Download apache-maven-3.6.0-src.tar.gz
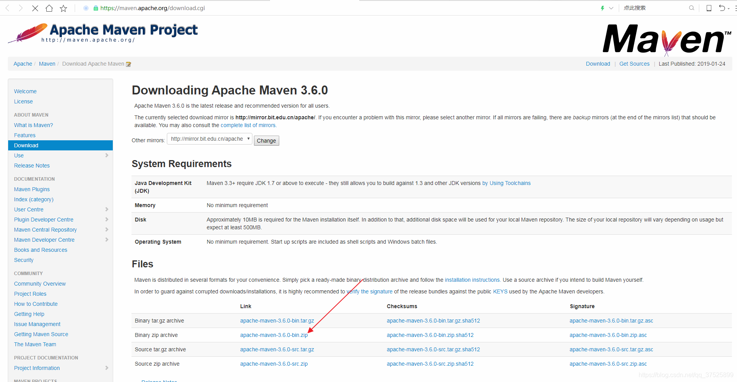Viewport: 737px width, 382px height. click(277, 349)
